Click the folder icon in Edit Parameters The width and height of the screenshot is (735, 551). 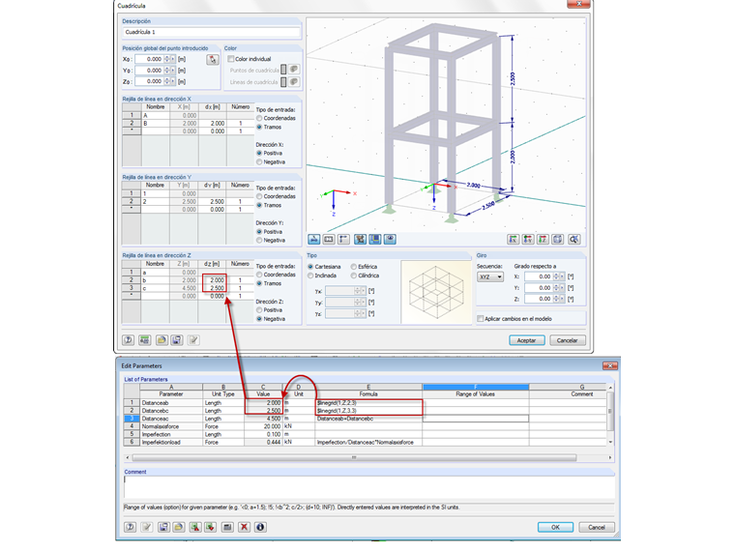point(179,527)
